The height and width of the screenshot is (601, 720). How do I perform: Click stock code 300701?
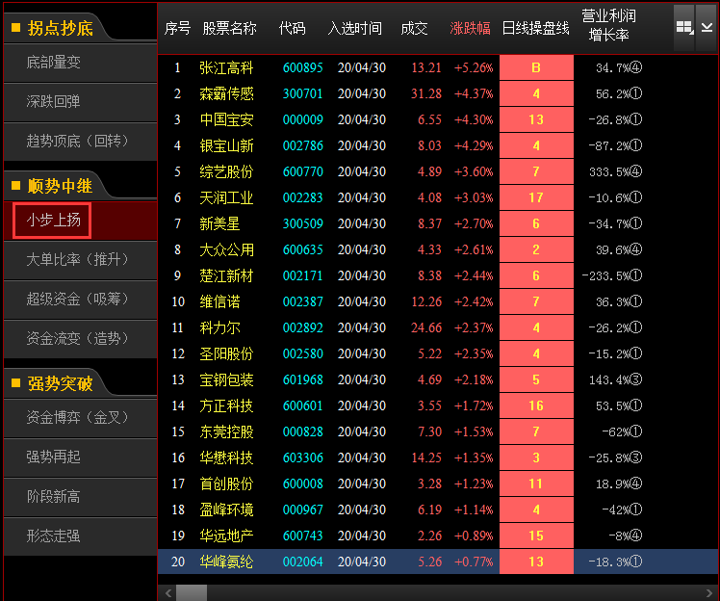302,93
